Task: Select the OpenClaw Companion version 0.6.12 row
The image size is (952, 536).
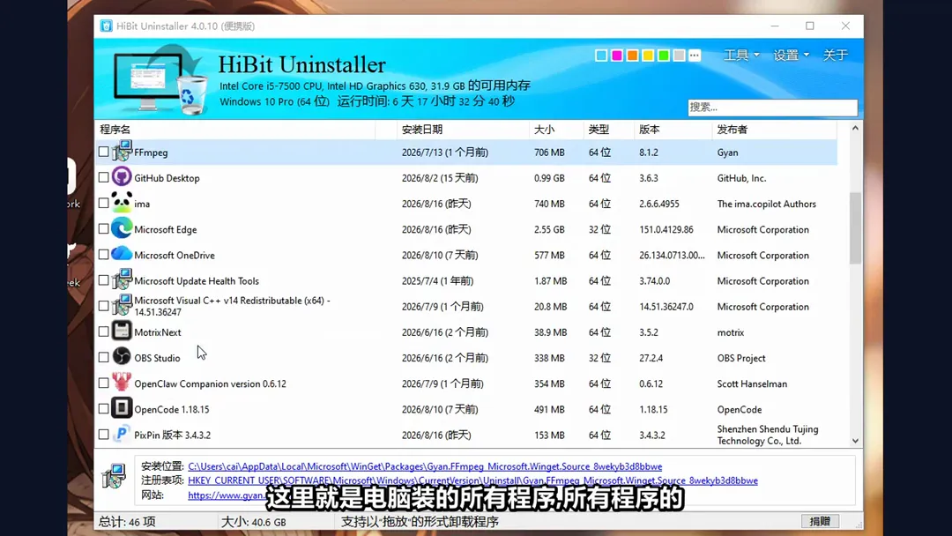Action: 466,383
